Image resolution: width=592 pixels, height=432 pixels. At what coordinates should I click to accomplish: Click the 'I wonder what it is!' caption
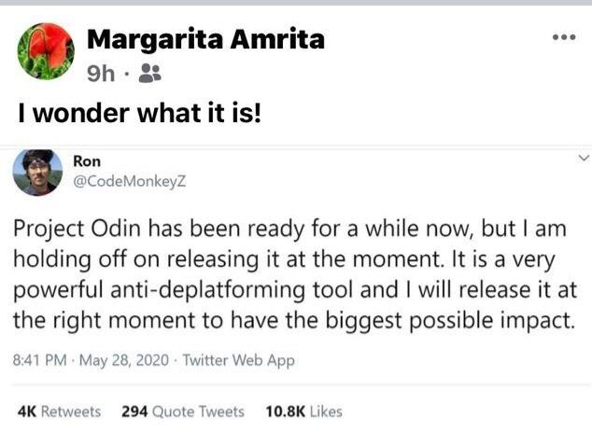(x=139, y=113)
